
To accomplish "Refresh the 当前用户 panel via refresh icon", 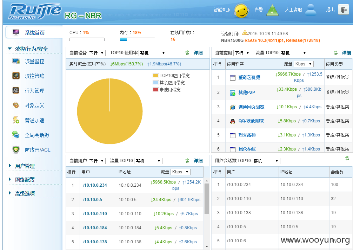I will click(187, 161).
